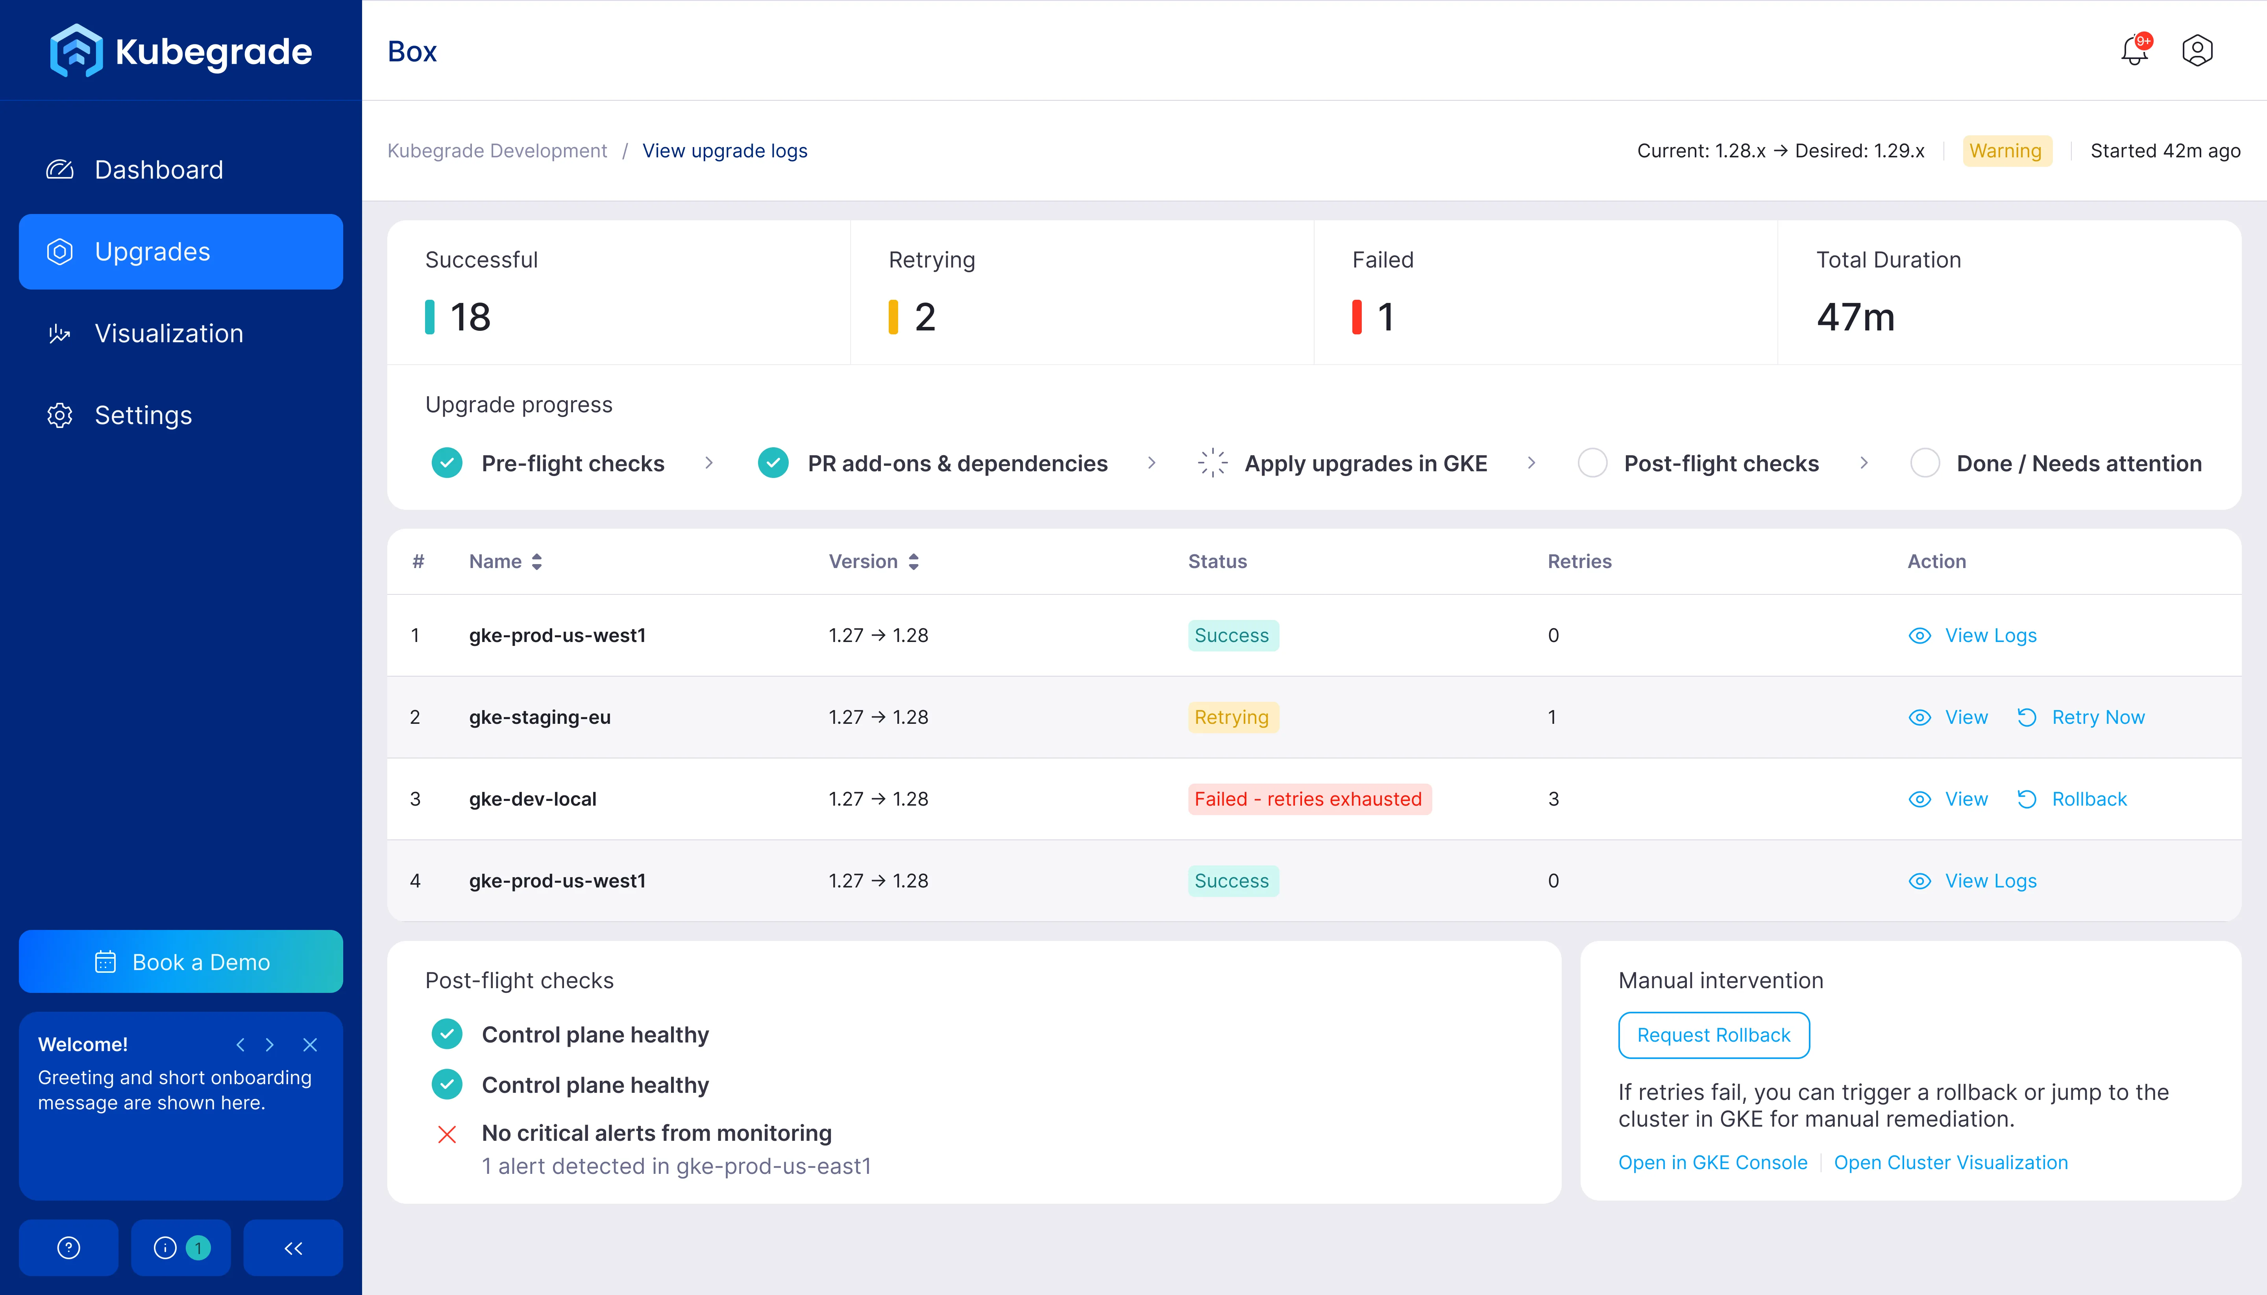Screen dimensions: 2267x1295
Task: Close the Welcome onboarding card
Action: [x=310, y=1045]
